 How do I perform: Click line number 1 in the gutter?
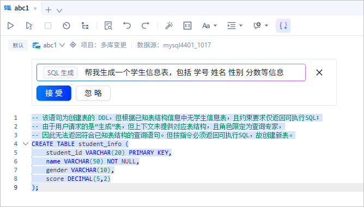16,118
